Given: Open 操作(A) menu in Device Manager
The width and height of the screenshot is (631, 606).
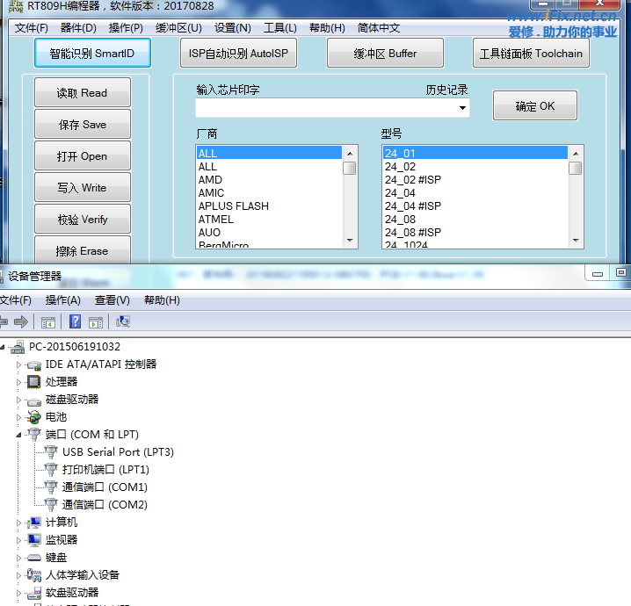Looking at the screenshot, I should (x=62, y=300).
